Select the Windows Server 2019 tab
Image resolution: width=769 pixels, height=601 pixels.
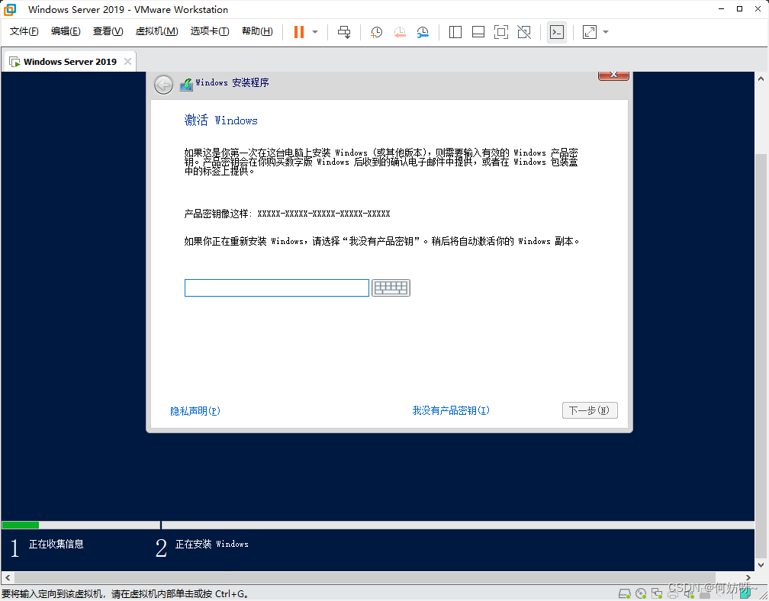click(70, 62)
